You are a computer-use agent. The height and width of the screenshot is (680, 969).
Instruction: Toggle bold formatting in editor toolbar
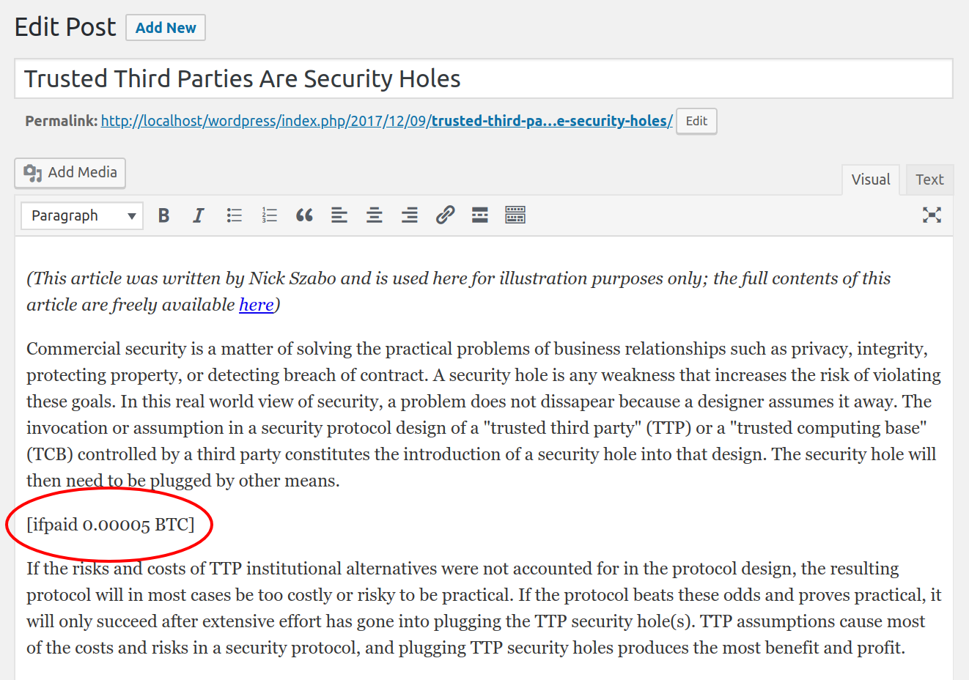[x=163, y=215]
